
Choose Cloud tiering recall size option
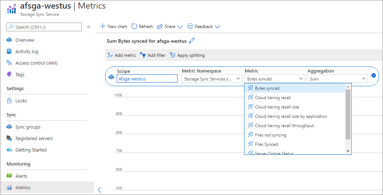tap(277, 107)
